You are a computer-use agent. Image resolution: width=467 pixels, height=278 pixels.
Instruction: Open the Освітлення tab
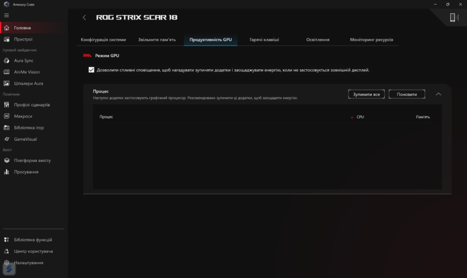(318, 40)
